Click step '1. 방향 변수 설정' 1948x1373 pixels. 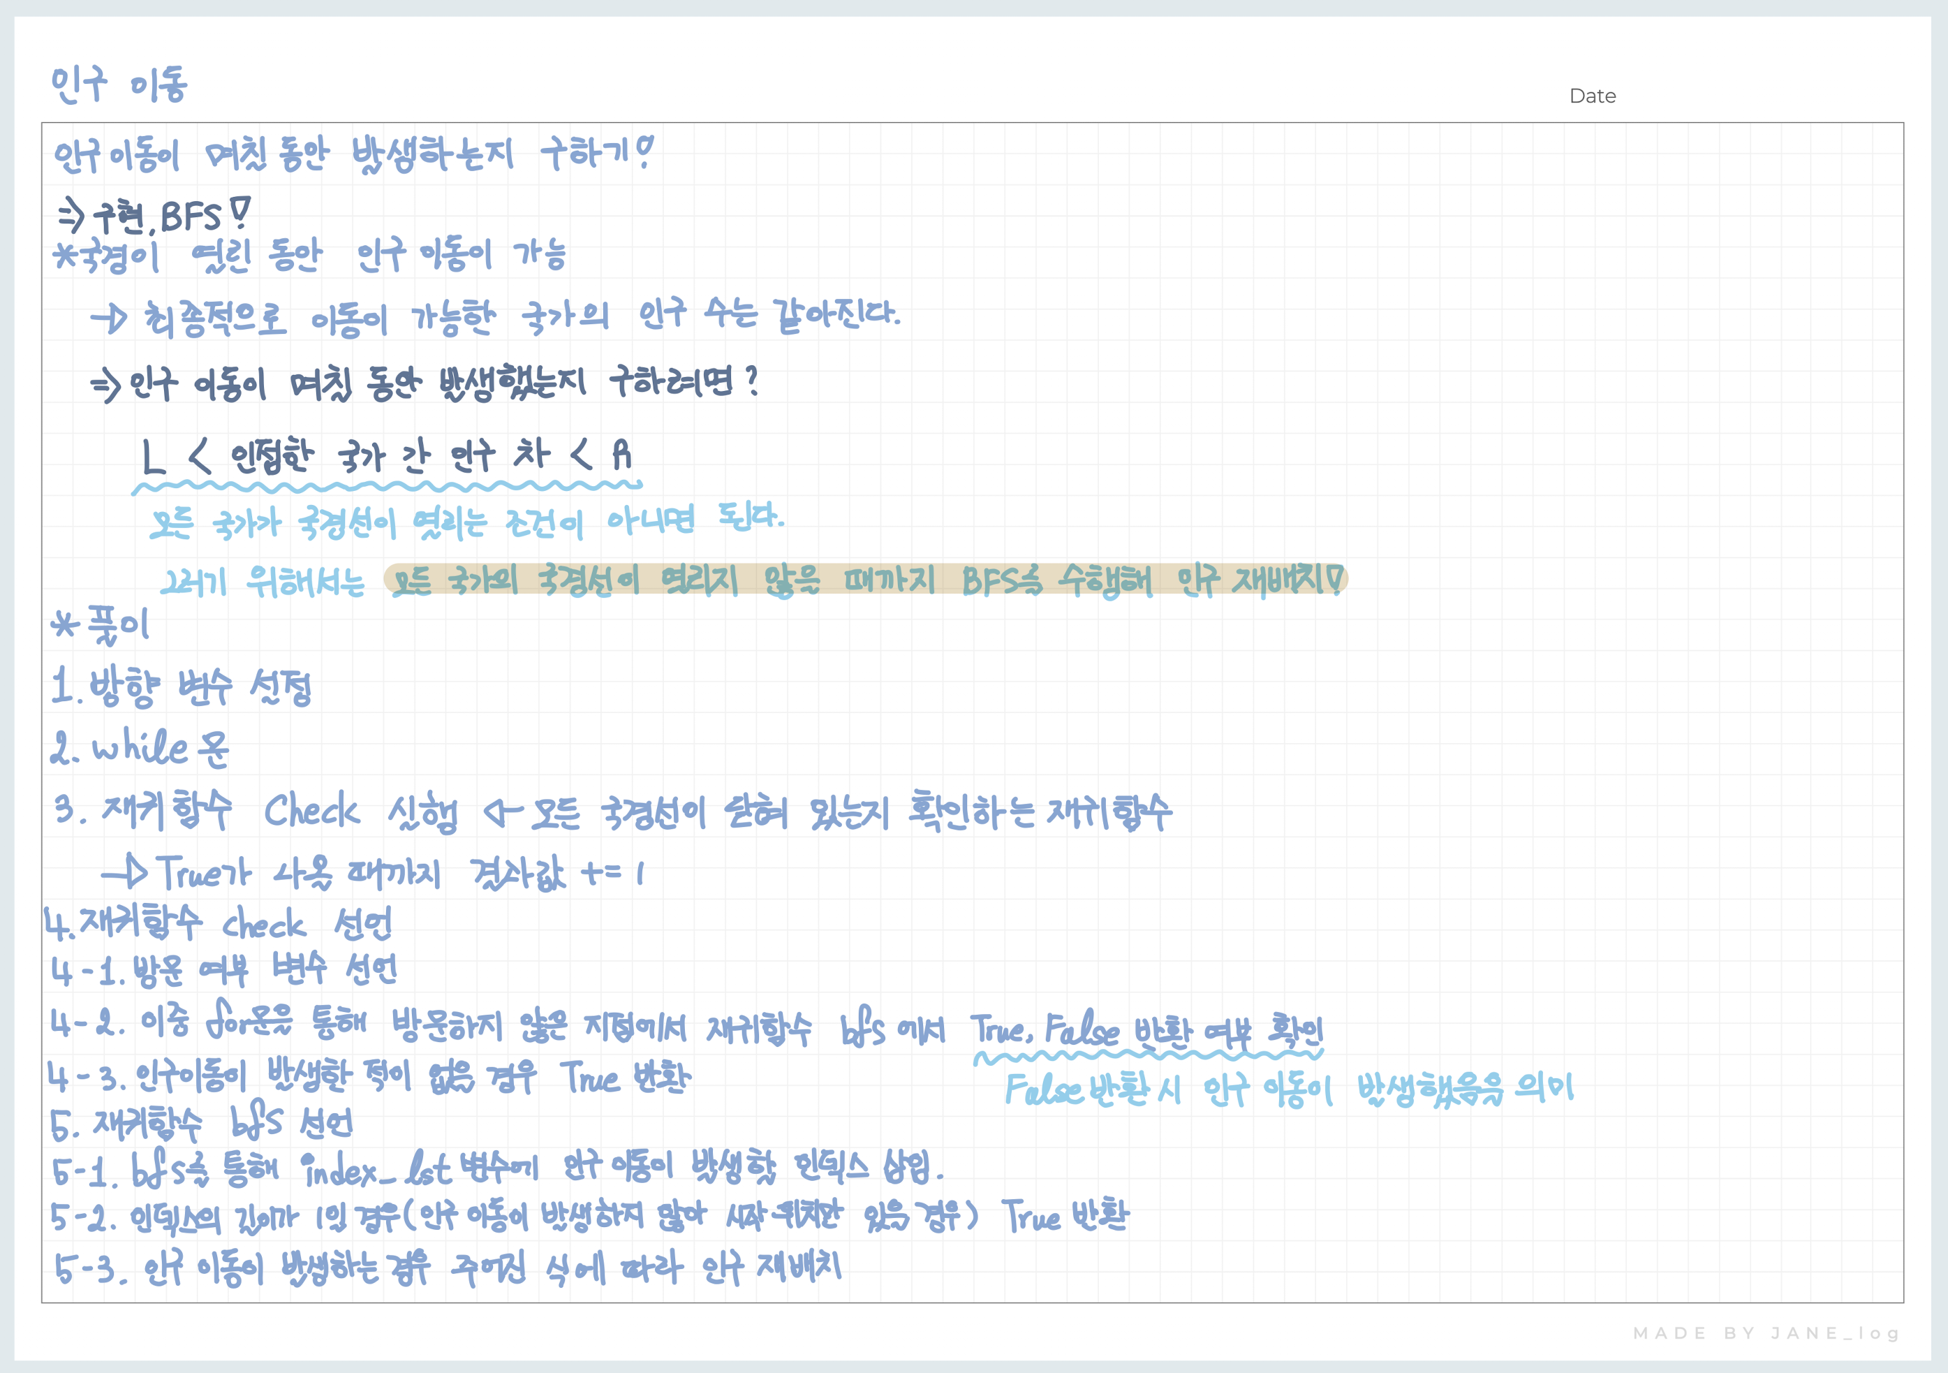tap(182, 686)
